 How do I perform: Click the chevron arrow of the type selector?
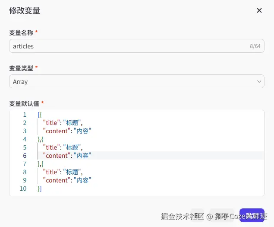[x=259, y=81]
